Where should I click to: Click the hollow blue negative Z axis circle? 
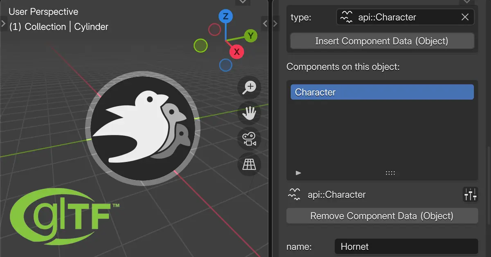225,65
